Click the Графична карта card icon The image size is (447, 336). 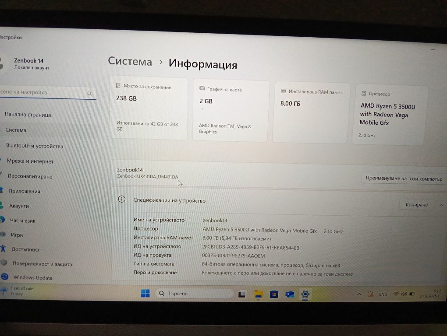[202, 88]
